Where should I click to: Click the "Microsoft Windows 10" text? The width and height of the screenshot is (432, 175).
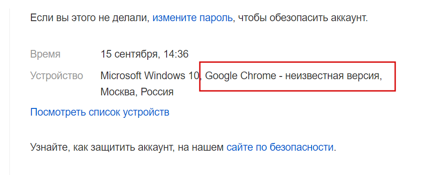coord(150,76)
